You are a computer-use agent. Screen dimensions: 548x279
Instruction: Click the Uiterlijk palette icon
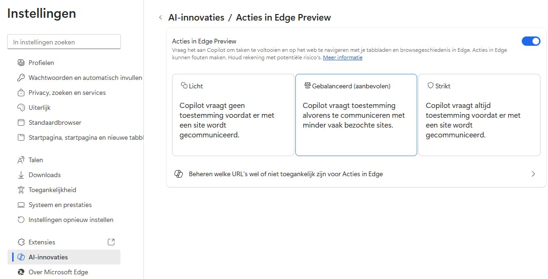point(21,107)
